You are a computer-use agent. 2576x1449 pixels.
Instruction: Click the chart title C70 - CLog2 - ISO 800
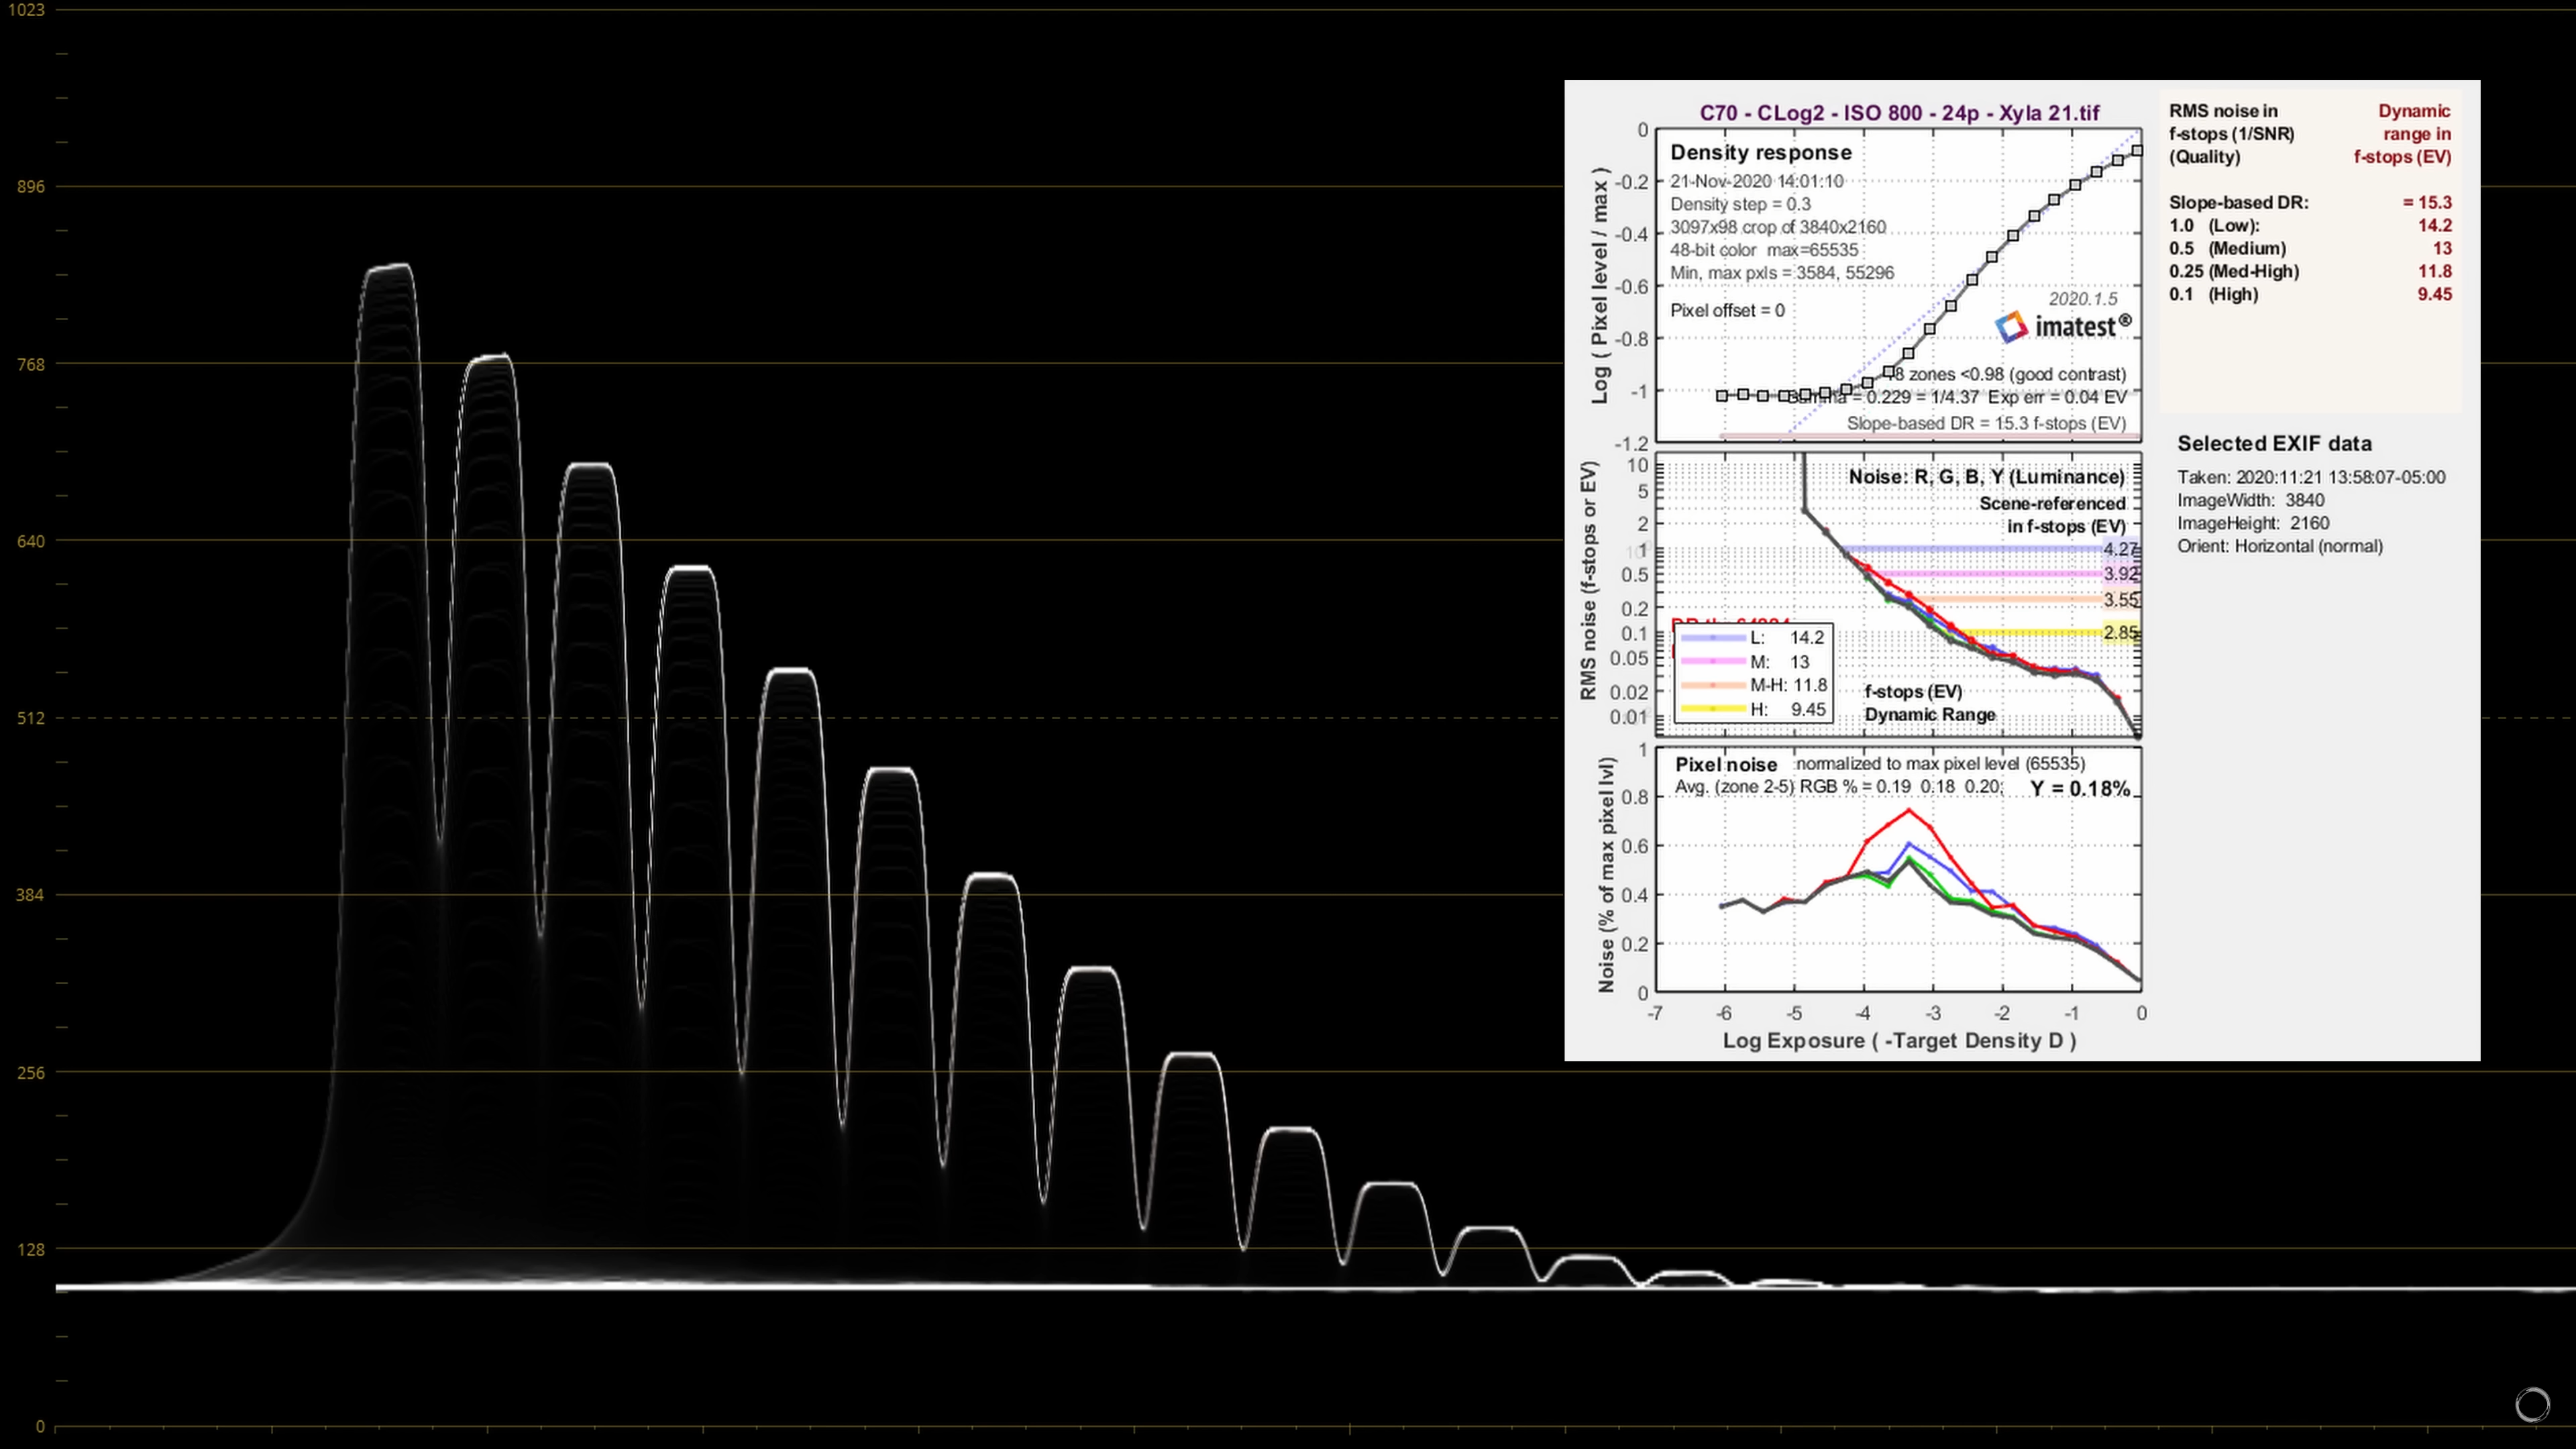[1899, 113]
